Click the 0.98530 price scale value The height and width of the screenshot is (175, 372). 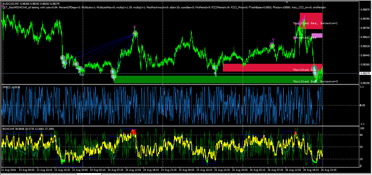[x=365, y=46]
